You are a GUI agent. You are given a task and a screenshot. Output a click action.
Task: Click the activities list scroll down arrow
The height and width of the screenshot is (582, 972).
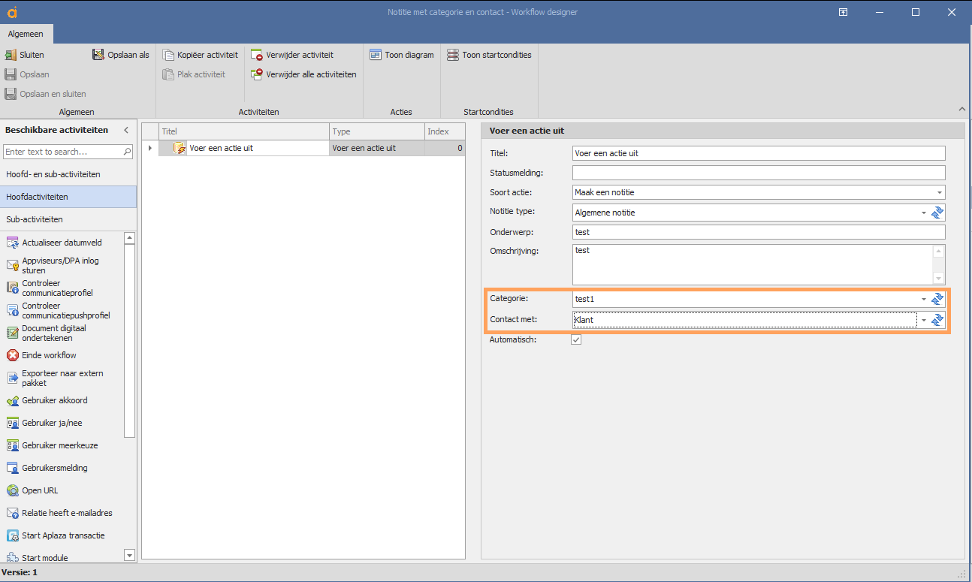click(129, 555)
